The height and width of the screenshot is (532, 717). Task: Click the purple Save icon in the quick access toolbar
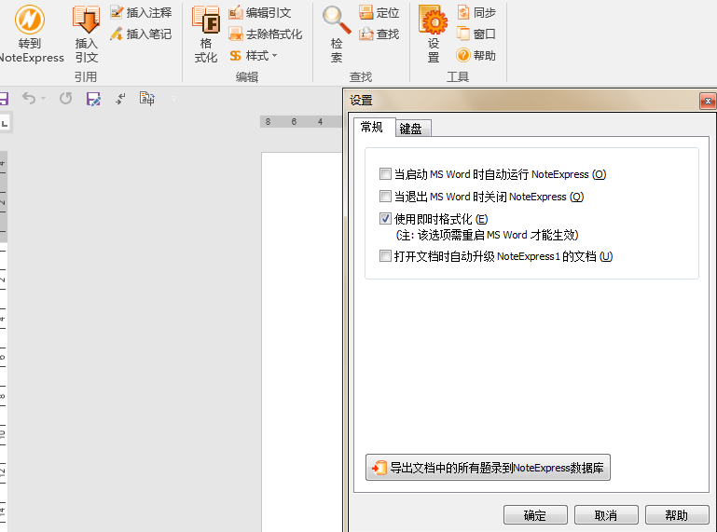tap(4, 99)
